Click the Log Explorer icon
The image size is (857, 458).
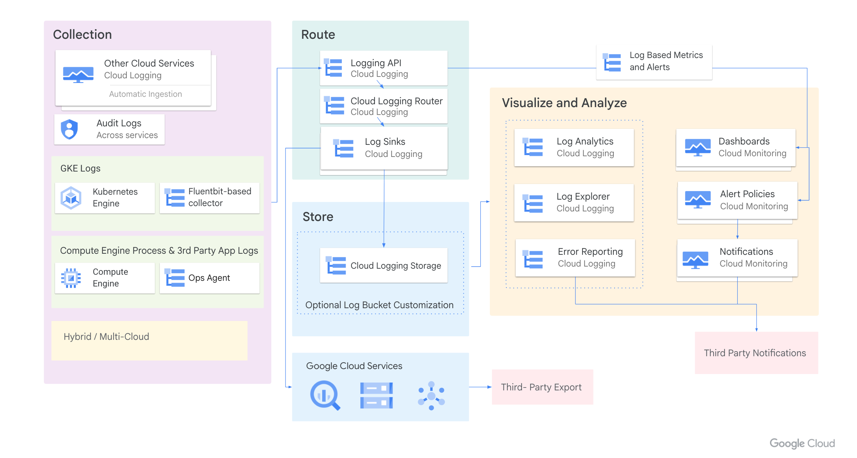pos(533,203)
